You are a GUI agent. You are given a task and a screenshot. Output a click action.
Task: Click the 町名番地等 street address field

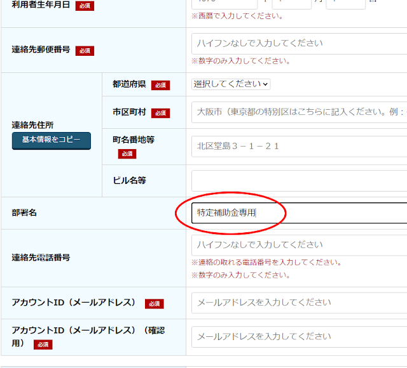pos(299,147)
